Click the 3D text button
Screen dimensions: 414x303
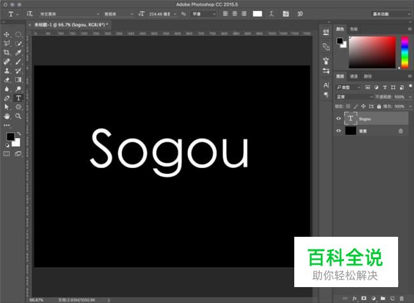[x=300, y=13]
